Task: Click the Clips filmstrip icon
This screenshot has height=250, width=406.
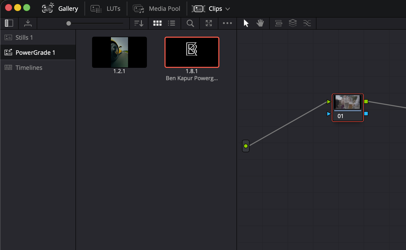Action: pos(198,9)
